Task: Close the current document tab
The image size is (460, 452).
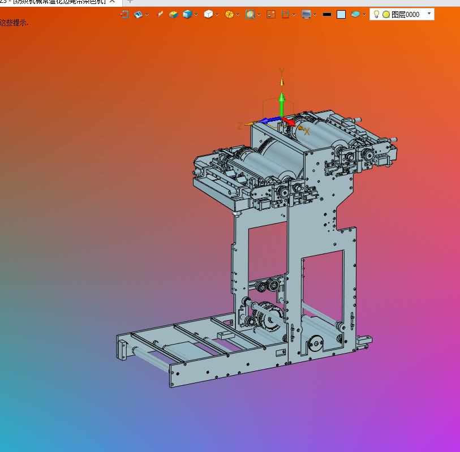Action: (x=112, y=2)
